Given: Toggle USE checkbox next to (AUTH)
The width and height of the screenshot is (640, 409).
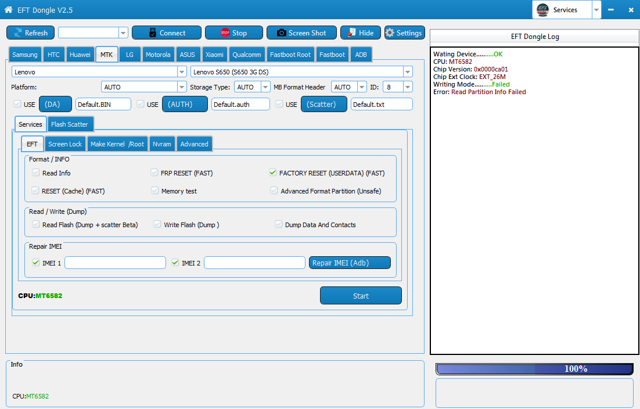Looking at the screenshot, I should [x=141, y=104].
